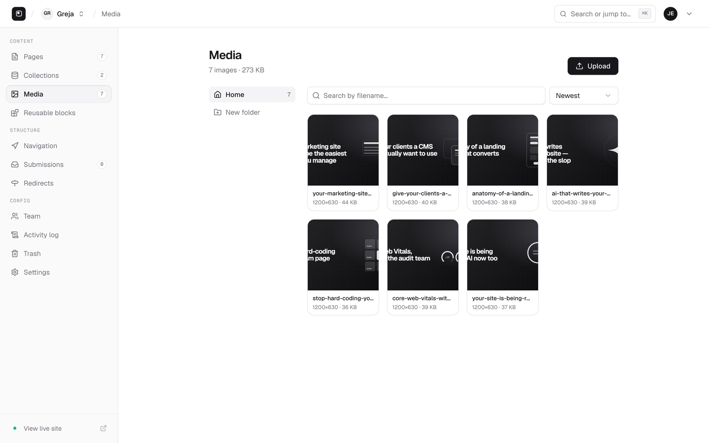The width and height of the screenshot is (709, 443).
Task: Click Media in the breadcrumb
Action: pyautogui.click(x=111, y=14)
